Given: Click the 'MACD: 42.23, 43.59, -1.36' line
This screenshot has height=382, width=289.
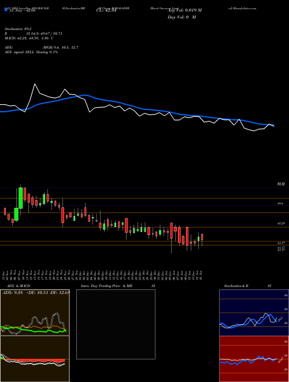Looking at the screenshot, I should (x=29, y=38).
